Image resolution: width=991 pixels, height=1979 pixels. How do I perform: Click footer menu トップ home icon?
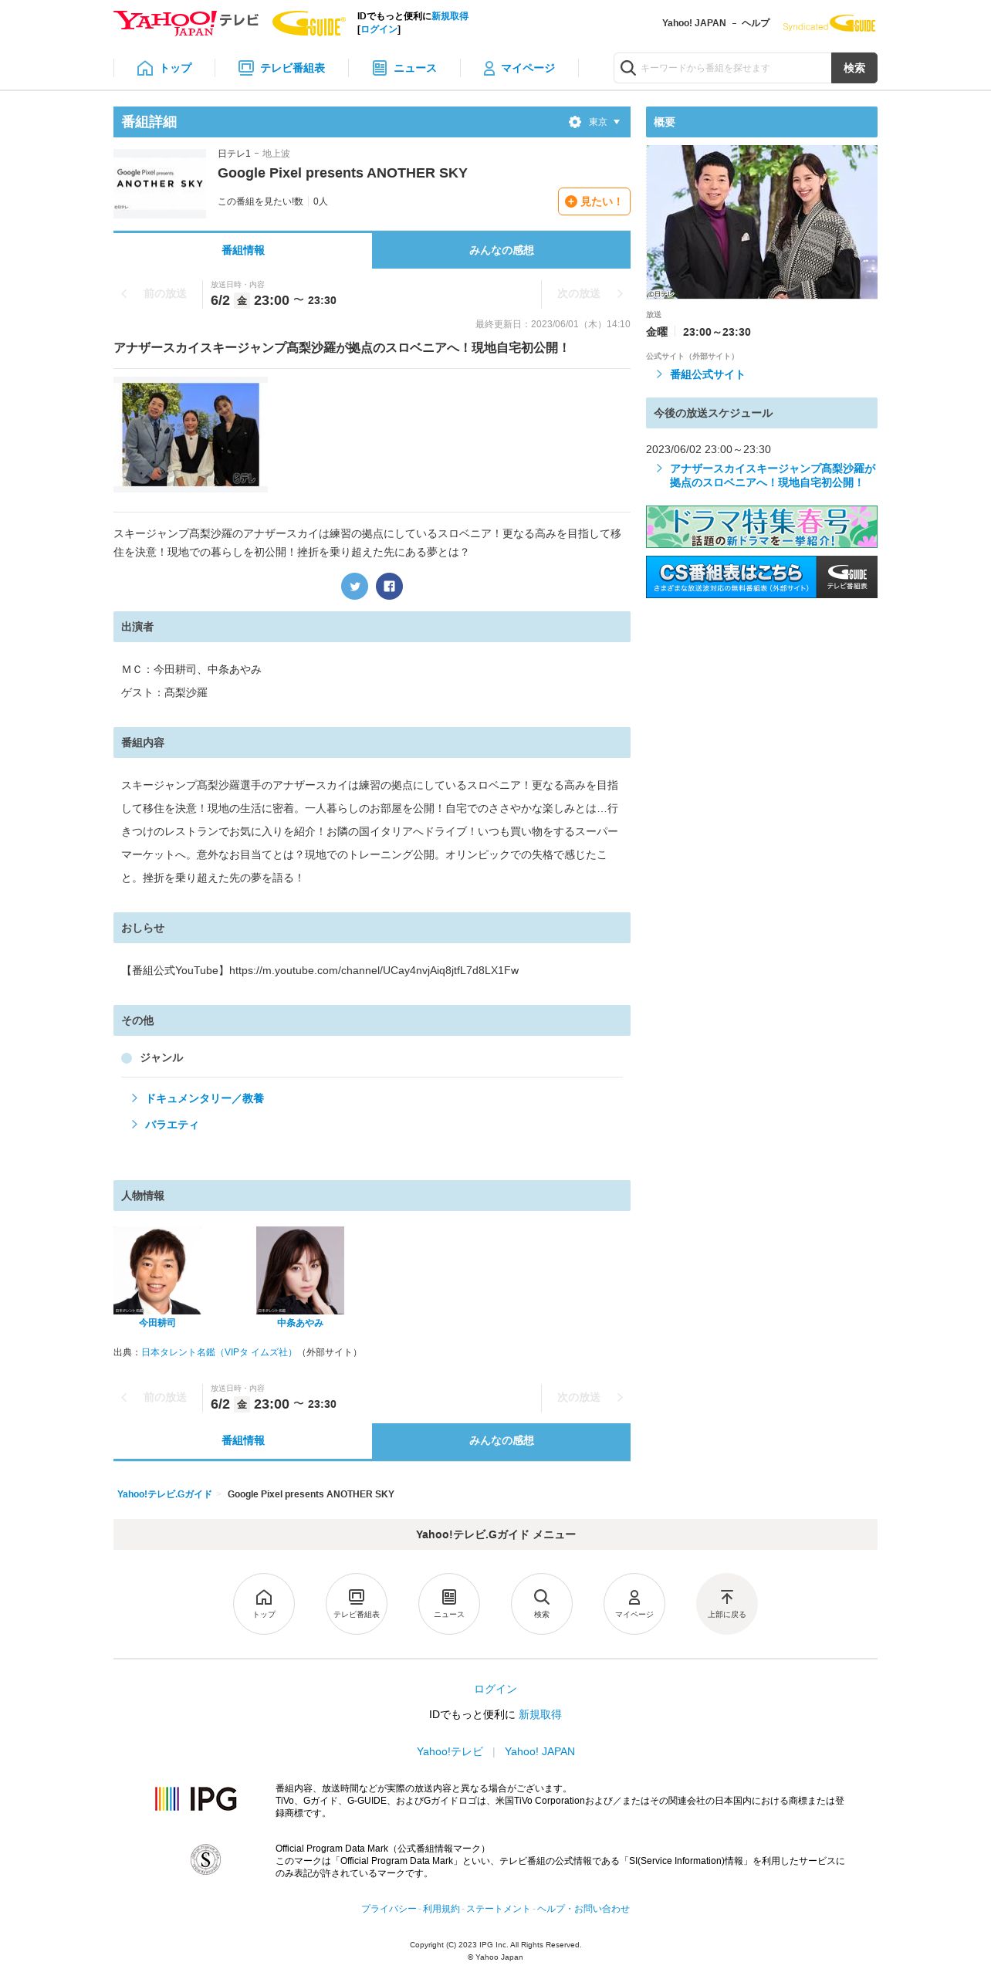(x=264, y=1604)
